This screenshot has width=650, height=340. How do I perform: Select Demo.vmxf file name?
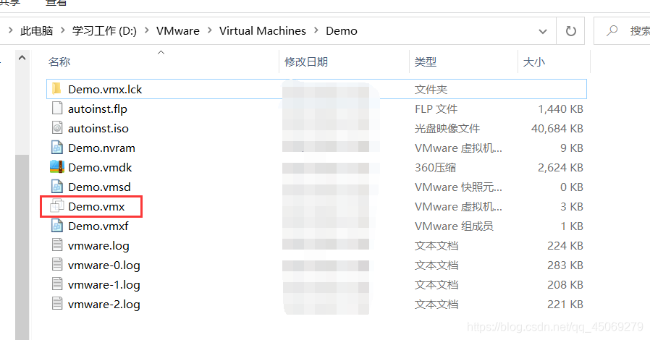[98, 226]
